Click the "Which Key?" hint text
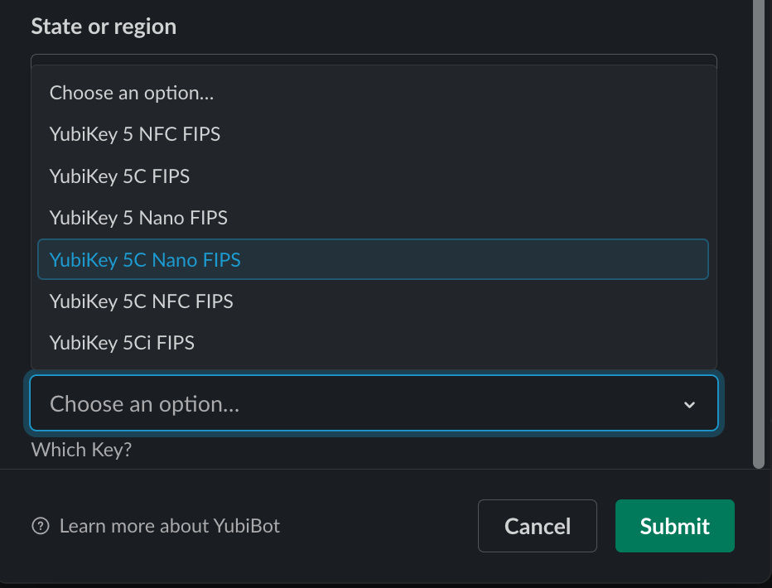This screenshot has height=588, width=772. click(x=81, y=450)
